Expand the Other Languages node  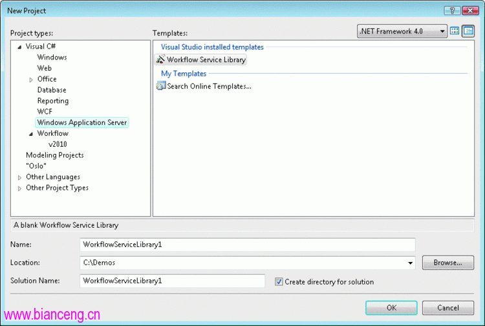pos(19,177)
